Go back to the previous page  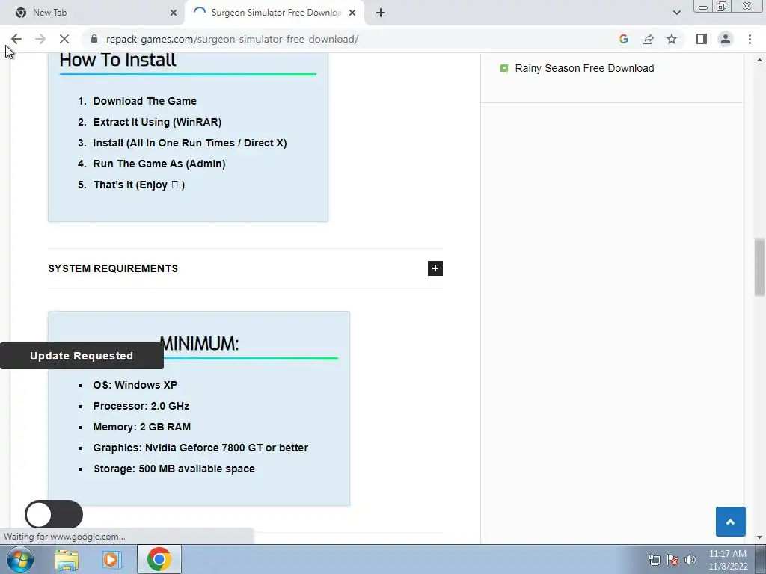tap(16, 39)
